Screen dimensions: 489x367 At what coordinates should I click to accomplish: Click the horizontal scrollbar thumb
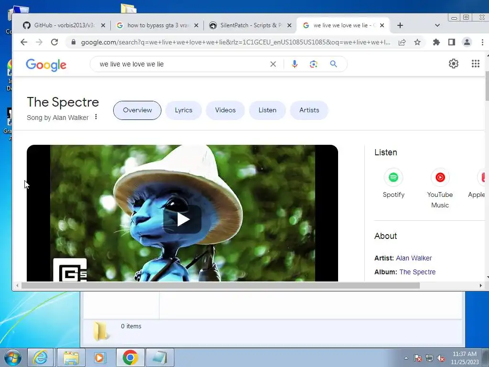[x=221, y=285]
